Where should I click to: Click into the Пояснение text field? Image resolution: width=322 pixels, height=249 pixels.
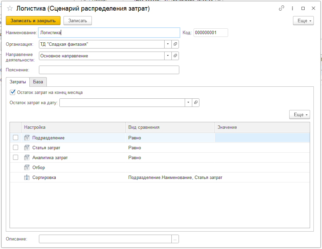(x=109, y=70)
